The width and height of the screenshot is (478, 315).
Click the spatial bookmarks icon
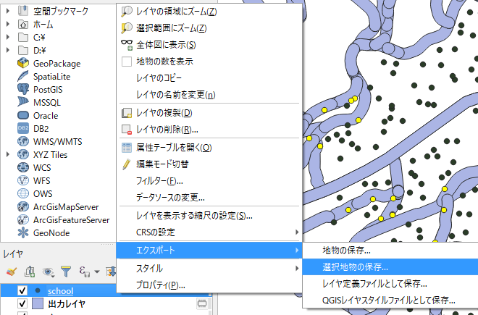[x=23, y=11]
